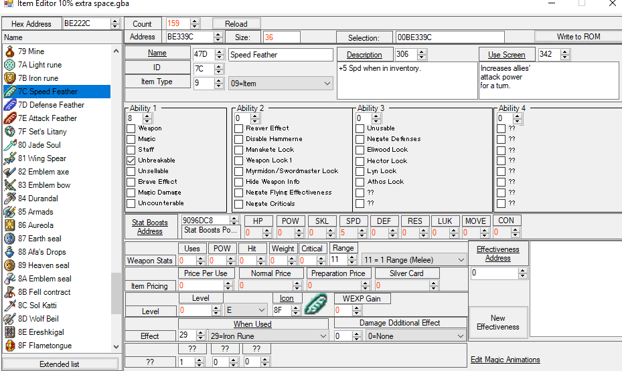Click the Write to ROM button
This screenshot has height=371, width=622.
tap(578, 37)
